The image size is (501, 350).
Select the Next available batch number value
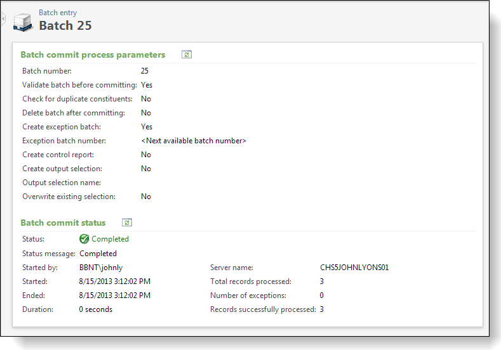click(193, 141)
